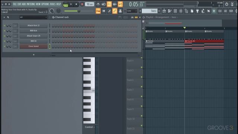Start playback with the play button

tap(71, 4)
